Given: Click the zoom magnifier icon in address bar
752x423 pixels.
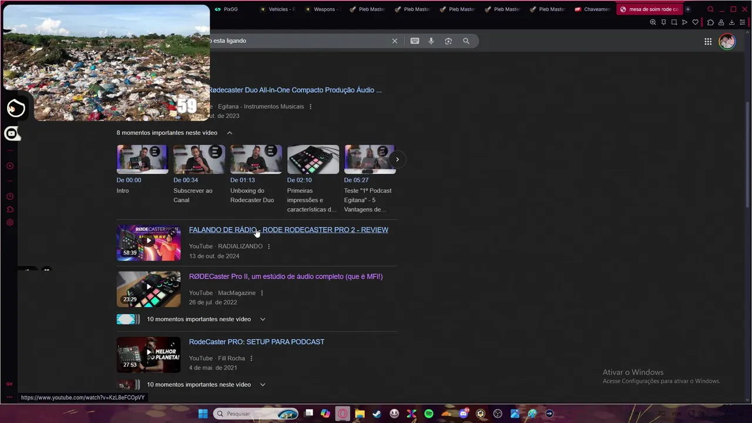Looking at the screenshot, I should pos(653,22).
